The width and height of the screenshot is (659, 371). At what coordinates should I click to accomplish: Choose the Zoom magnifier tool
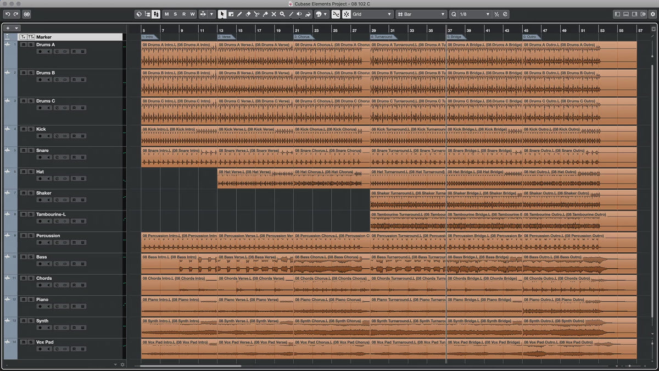(x=282, y=14)
